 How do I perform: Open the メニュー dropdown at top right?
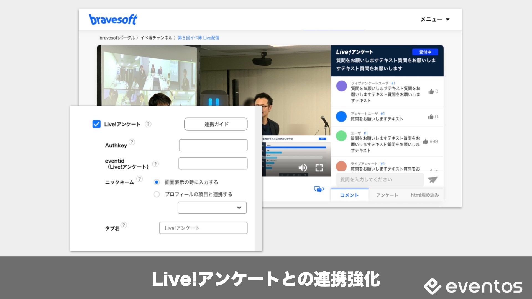click(435, 19)
